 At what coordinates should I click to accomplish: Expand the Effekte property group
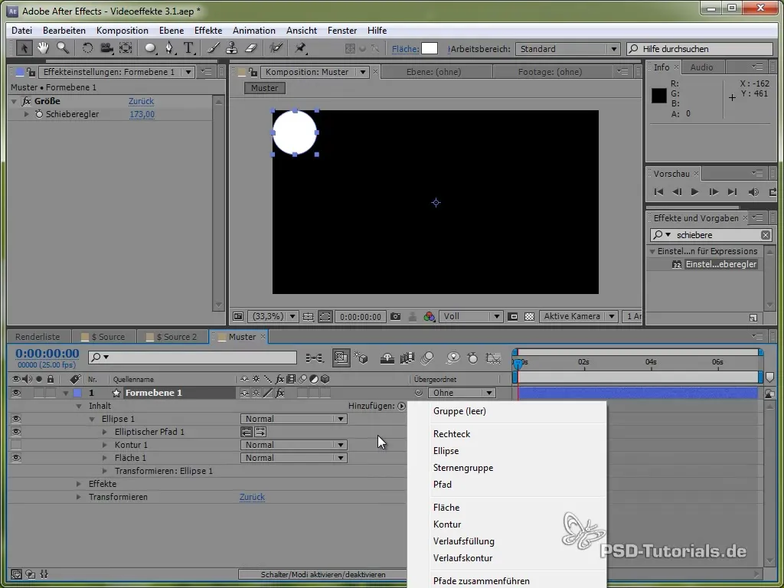(79, 484)
